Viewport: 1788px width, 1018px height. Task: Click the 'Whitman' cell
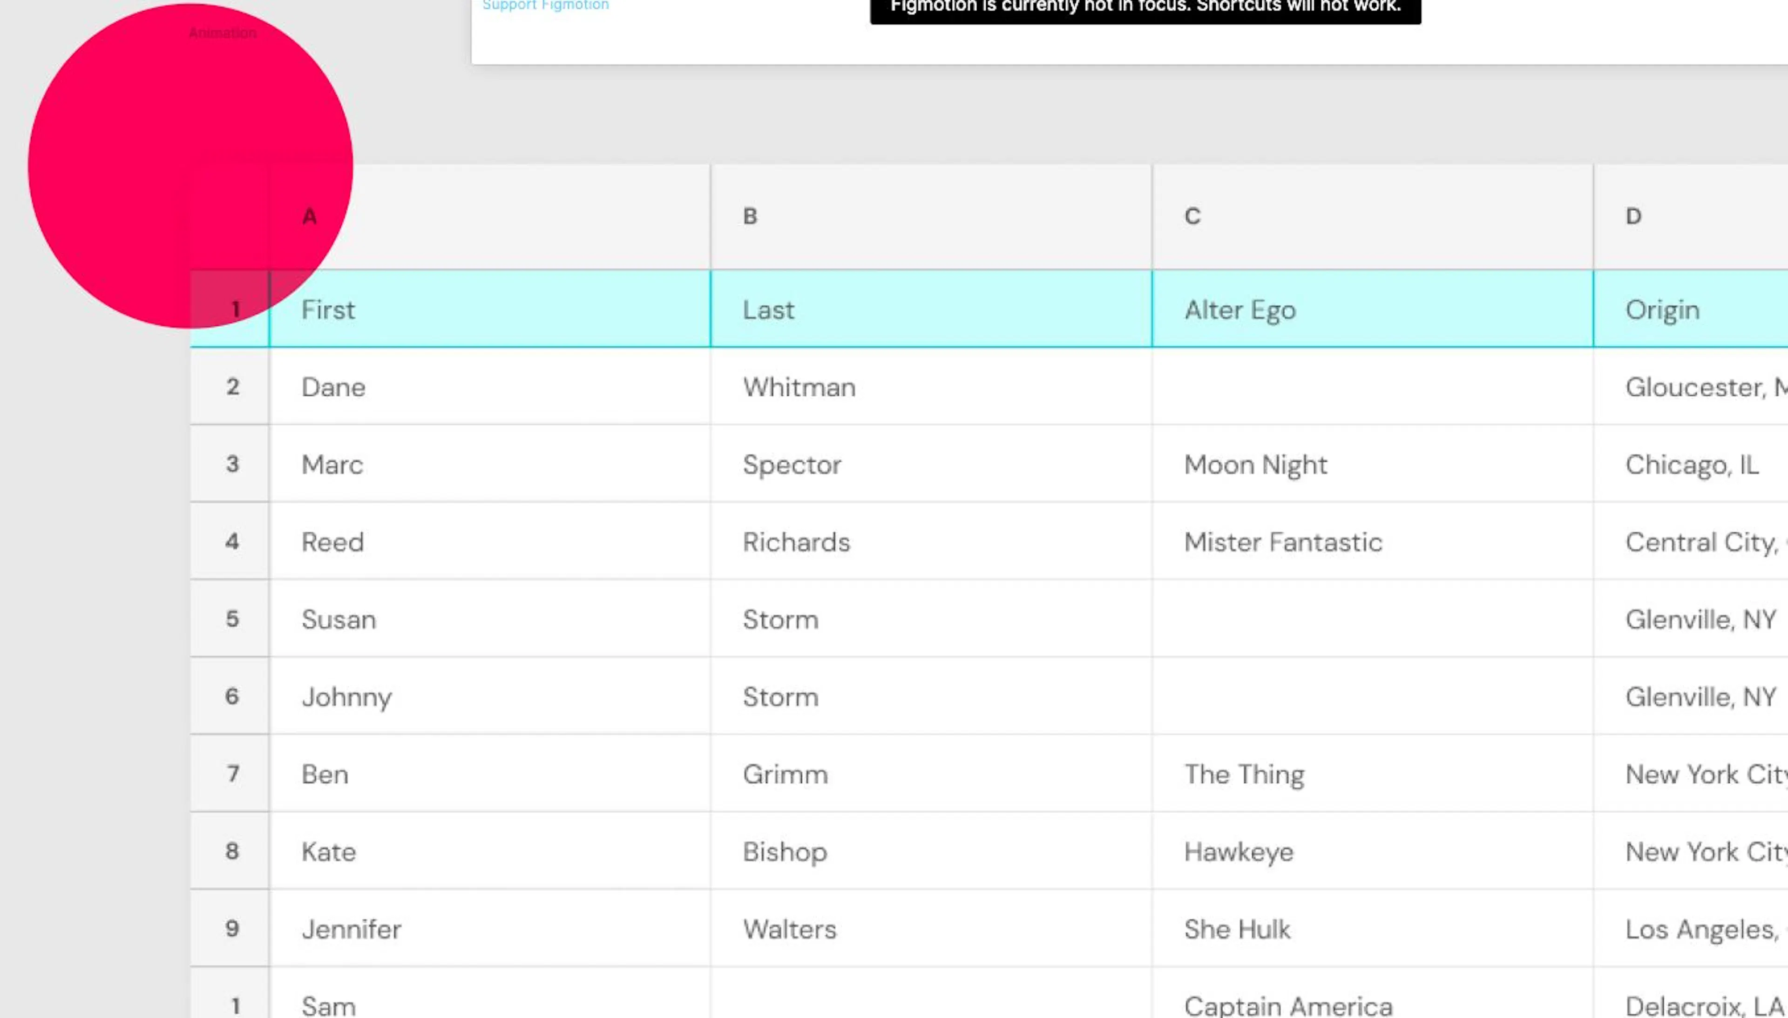[931, 387]
